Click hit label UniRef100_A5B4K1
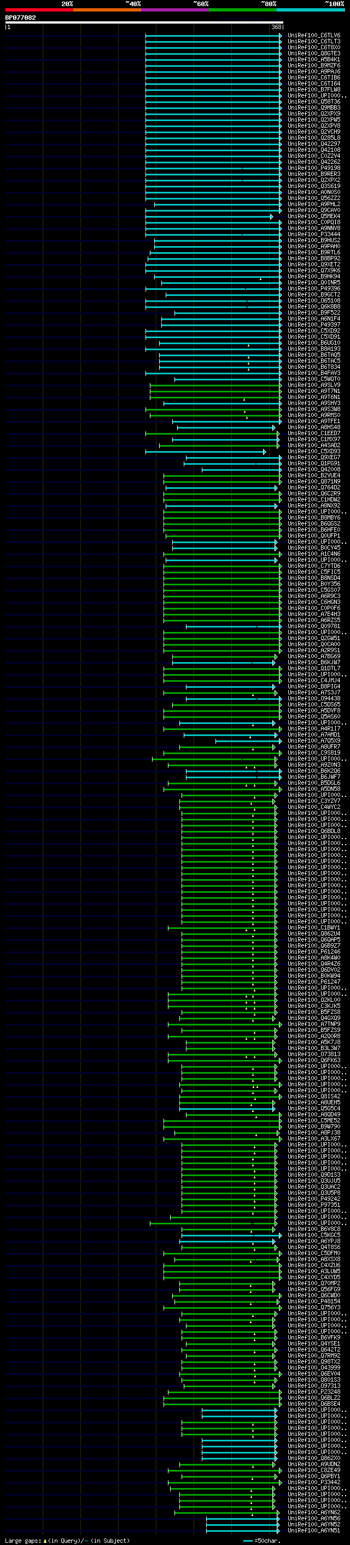The height and width of the screenshot is (1545, 350). (314, 59)
